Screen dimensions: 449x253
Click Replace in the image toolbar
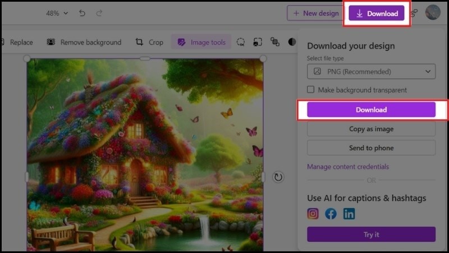click(x=17, y=42)
